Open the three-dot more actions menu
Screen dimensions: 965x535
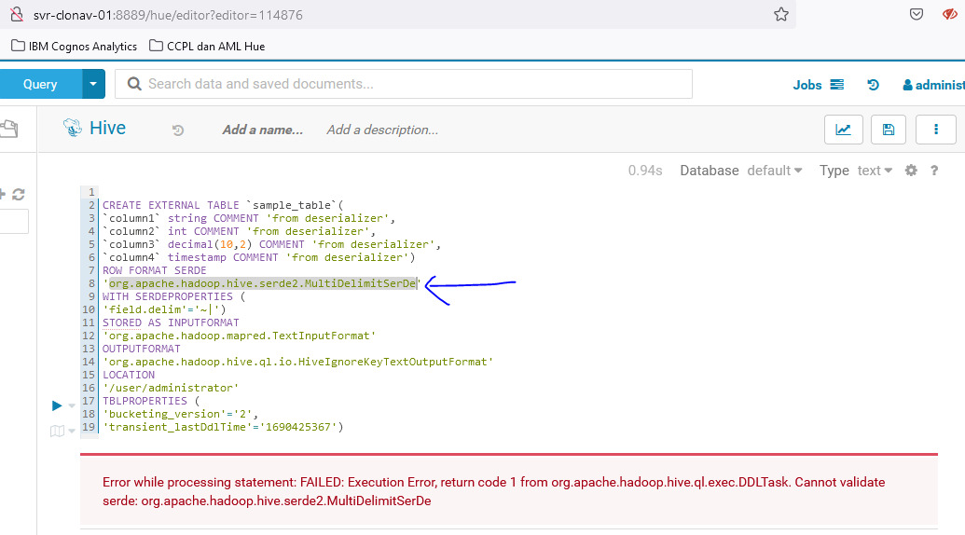tap(935, 130)
